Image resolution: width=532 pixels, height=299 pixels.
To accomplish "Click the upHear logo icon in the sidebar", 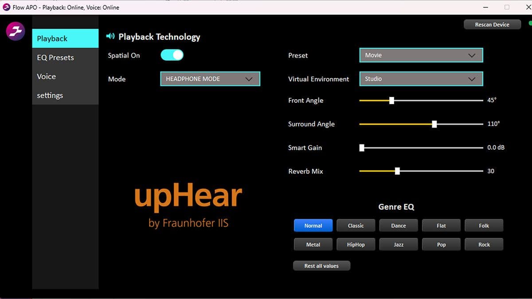I will coord(15,31).
